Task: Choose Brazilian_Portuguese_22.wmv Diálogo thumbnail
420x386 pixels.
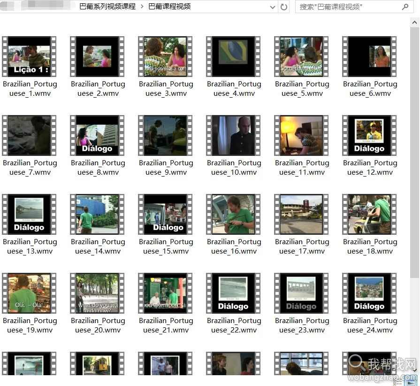Action: tap(233, 293)
